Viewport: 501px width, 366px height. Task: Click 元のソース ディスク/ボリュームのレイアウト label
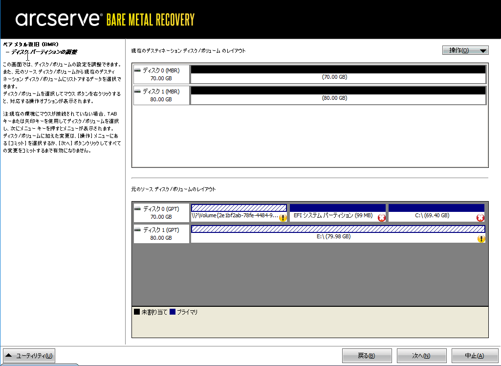pyautogui.click(x=174, y=189)
